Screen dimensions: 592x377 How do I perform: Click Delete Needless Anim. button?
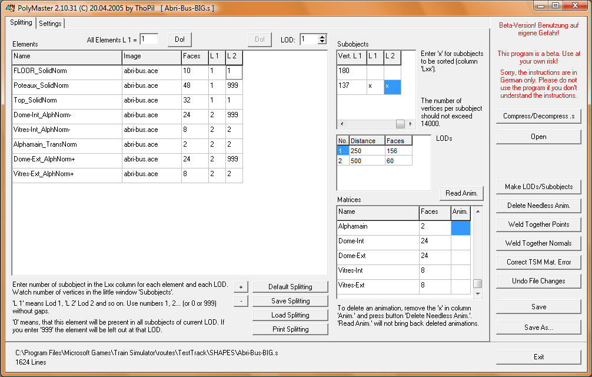coord(538,206)
